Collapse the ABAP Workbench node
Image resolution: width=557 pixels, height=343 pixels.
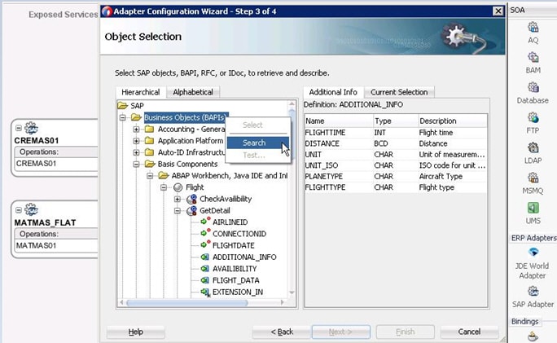(x=150, y=176)
